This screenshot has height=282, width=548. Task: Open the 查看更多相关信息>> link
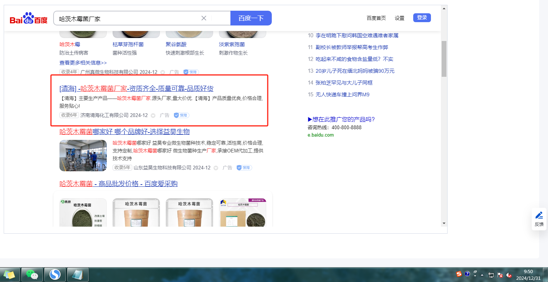click(83, 63)
